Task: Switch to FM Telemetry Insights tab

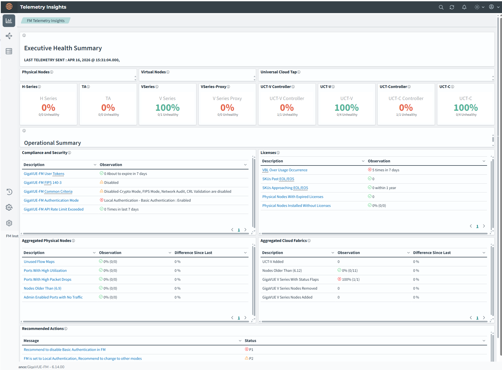Action: pyautogui.click(x=46, y=21)
